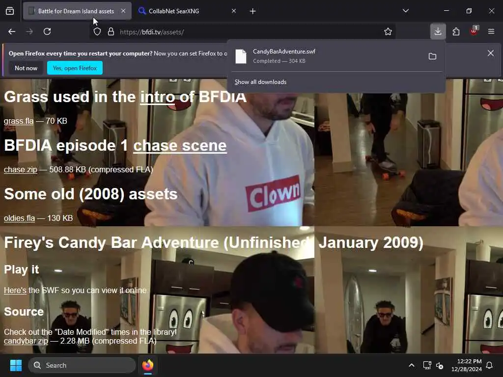Image resolution: width=503 pixels, height=377 pixels.
Task: Click Show all downloads
Action: (x=260, y=82)
